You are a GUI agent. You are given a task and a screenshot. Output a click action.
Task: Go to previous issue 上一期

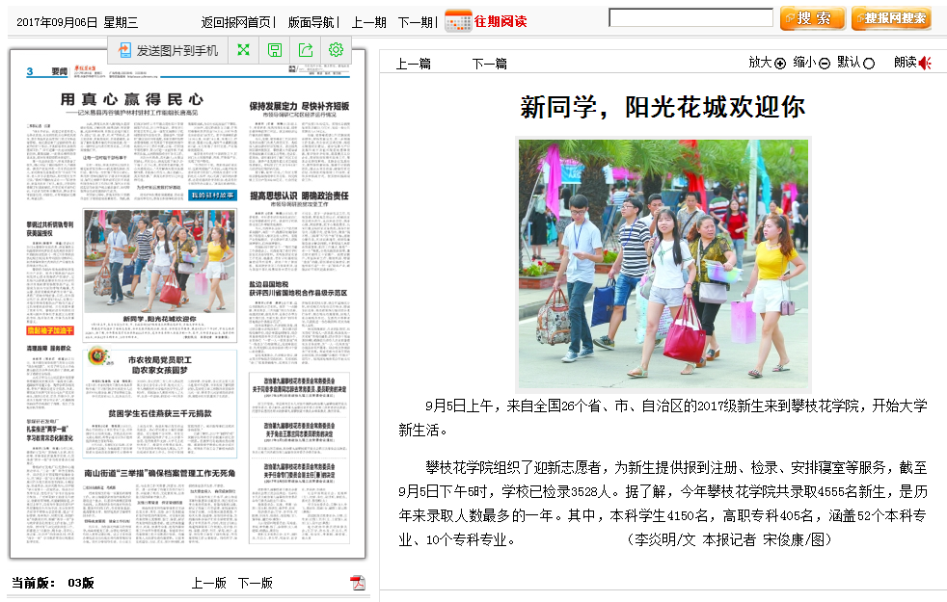[368, 21]
